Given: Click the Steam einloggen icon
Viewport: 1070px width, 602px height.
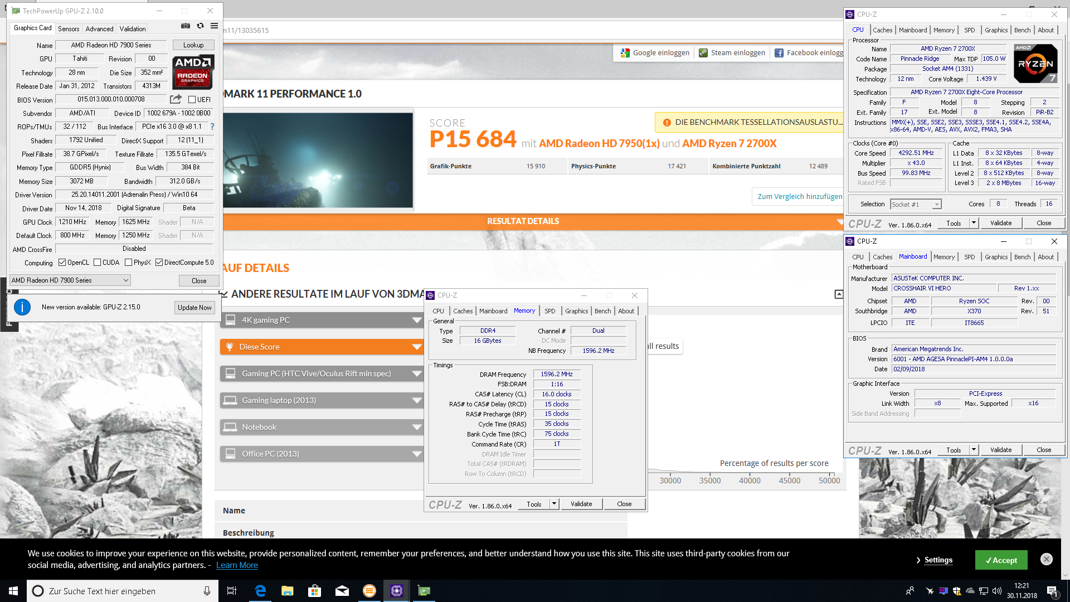Looking at the screenshot, I should (703, 52).
